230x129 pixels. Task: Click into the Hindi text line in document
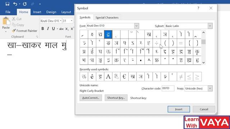coord(37,46)
